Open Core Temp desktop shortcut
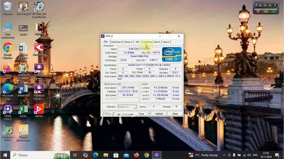This screenshot has height=159, width=284. coord(24,8)
